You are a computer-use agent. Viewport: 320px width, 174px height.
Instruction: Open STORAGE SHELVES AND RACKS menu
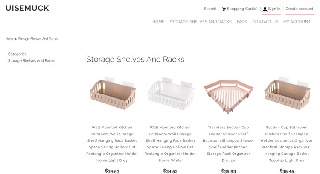coord(201,22)
